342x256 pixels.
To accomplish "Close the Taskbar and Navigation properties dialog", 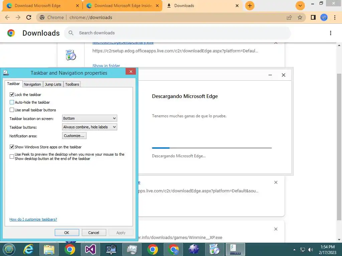I will tap(131, 71).
